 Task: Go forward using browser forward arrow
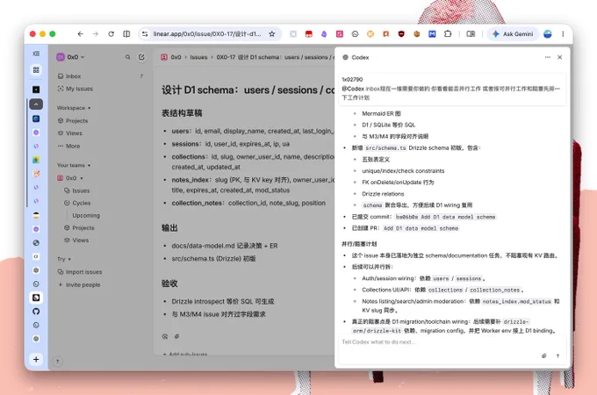coord(96,34)
